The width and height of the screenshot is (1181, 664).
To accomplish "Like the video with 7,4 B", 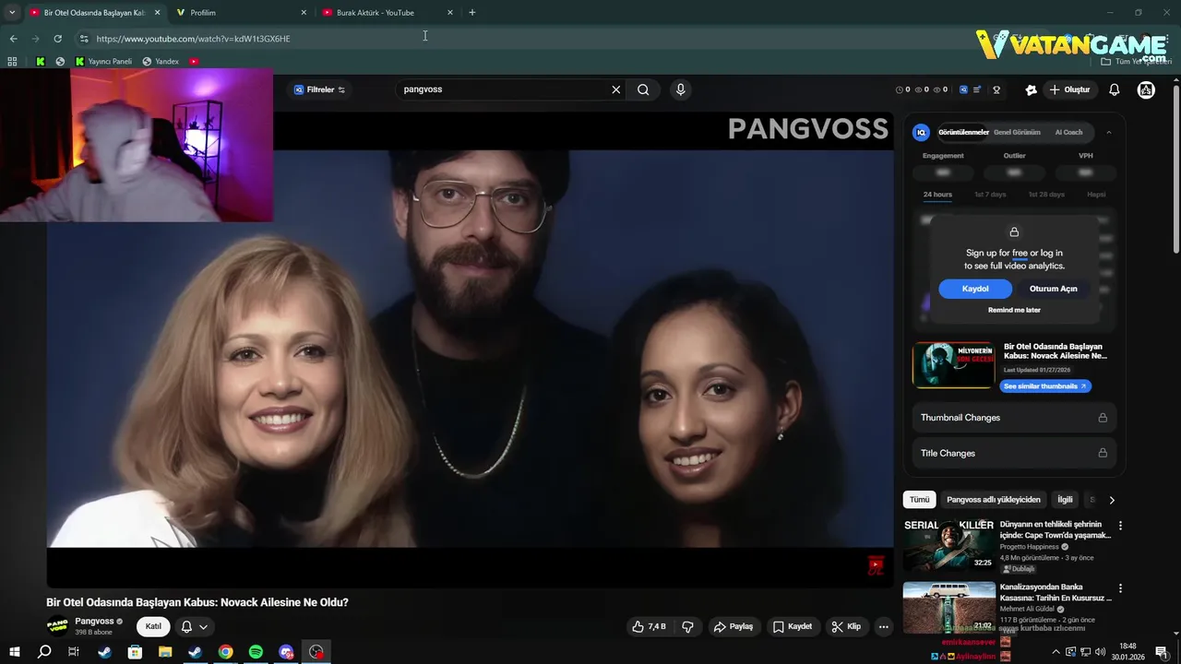I will click(x=649, y=626).
